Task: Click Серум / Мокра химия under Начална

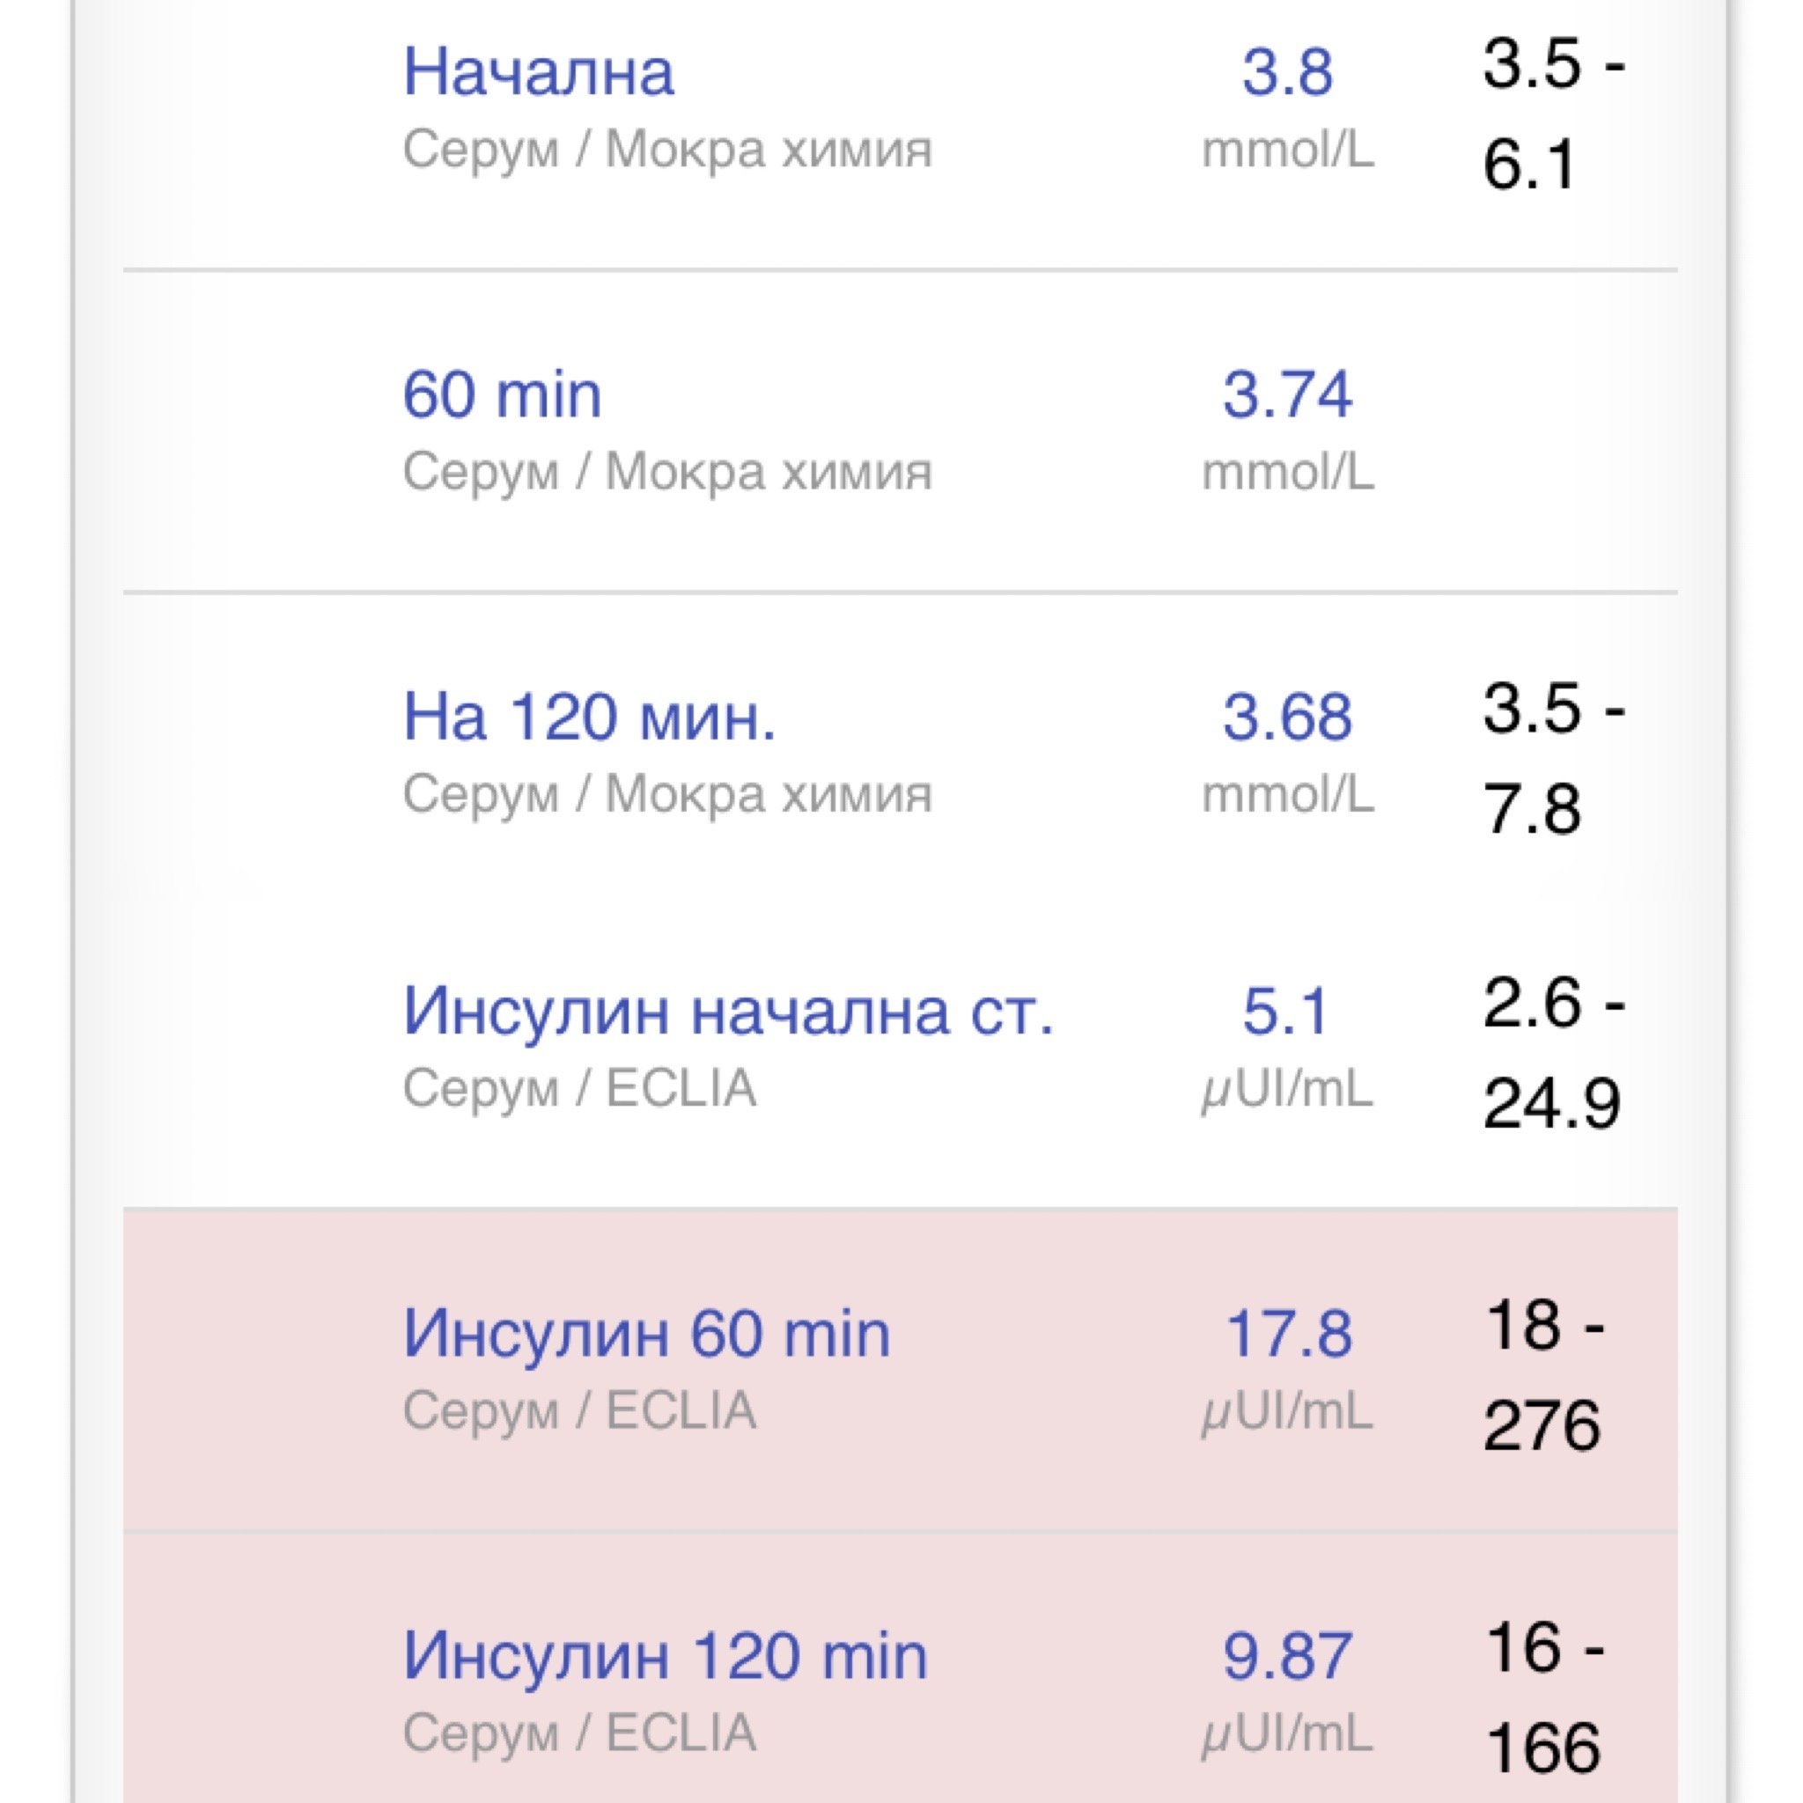Action: pos(666,150)
